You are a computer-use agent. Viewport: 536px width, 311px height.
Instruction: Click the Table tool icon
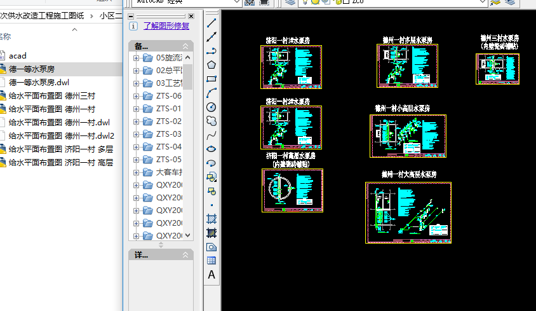pos(211,261)
